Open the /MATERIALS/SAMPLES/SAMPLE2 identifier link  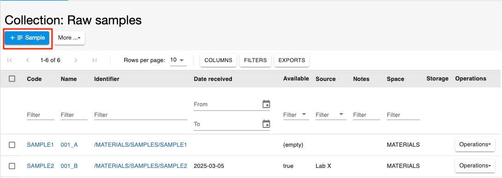140,166
